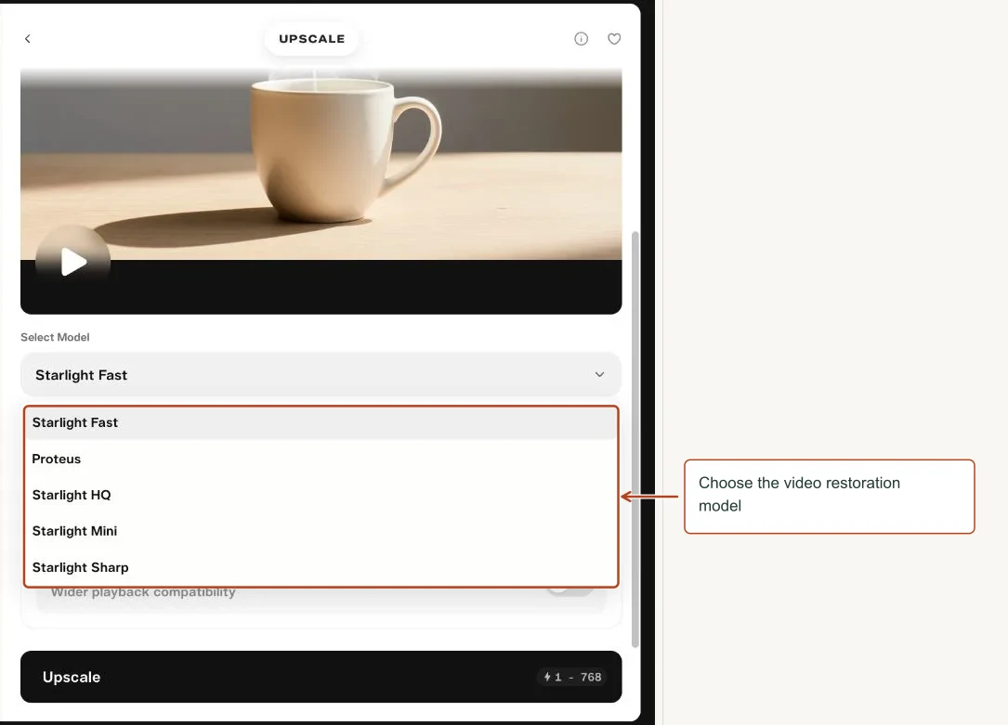Click the credits cost badge 1 - 768

572,677
